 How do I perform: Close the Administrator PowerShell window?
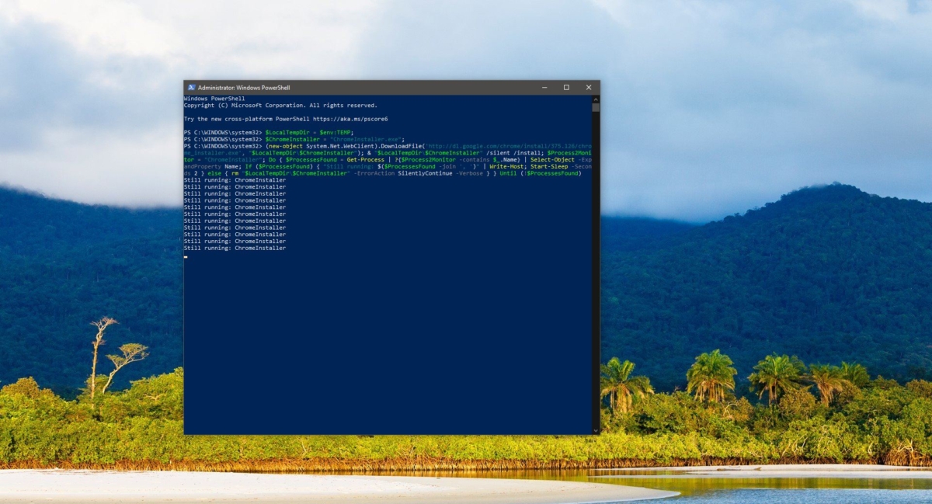[588, 87]
